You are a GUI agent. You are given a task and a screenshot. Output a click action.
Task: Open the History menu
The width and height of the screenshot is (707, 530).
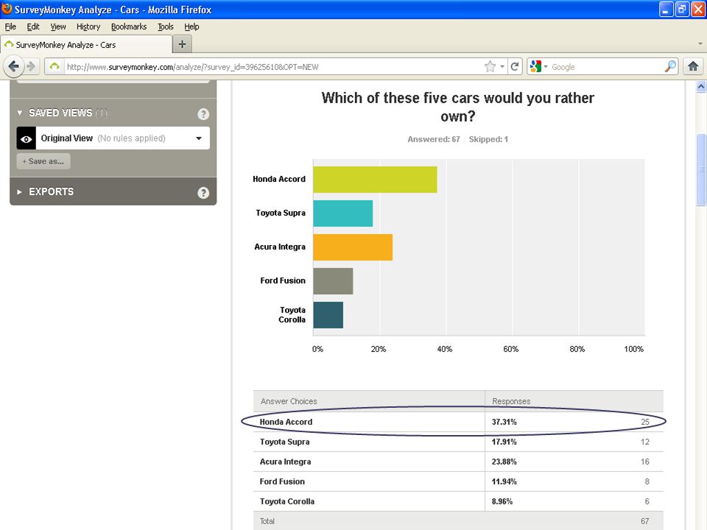[88, 26]
